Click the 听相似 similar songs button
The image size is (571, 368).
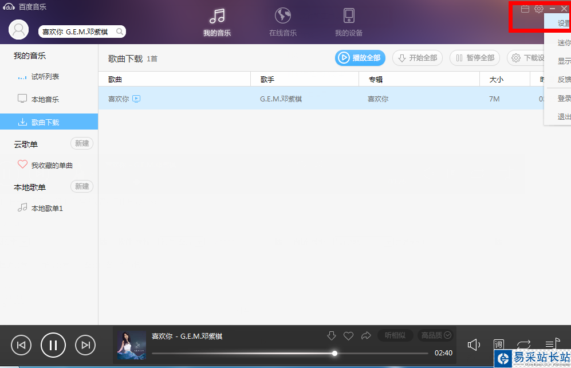395,335
